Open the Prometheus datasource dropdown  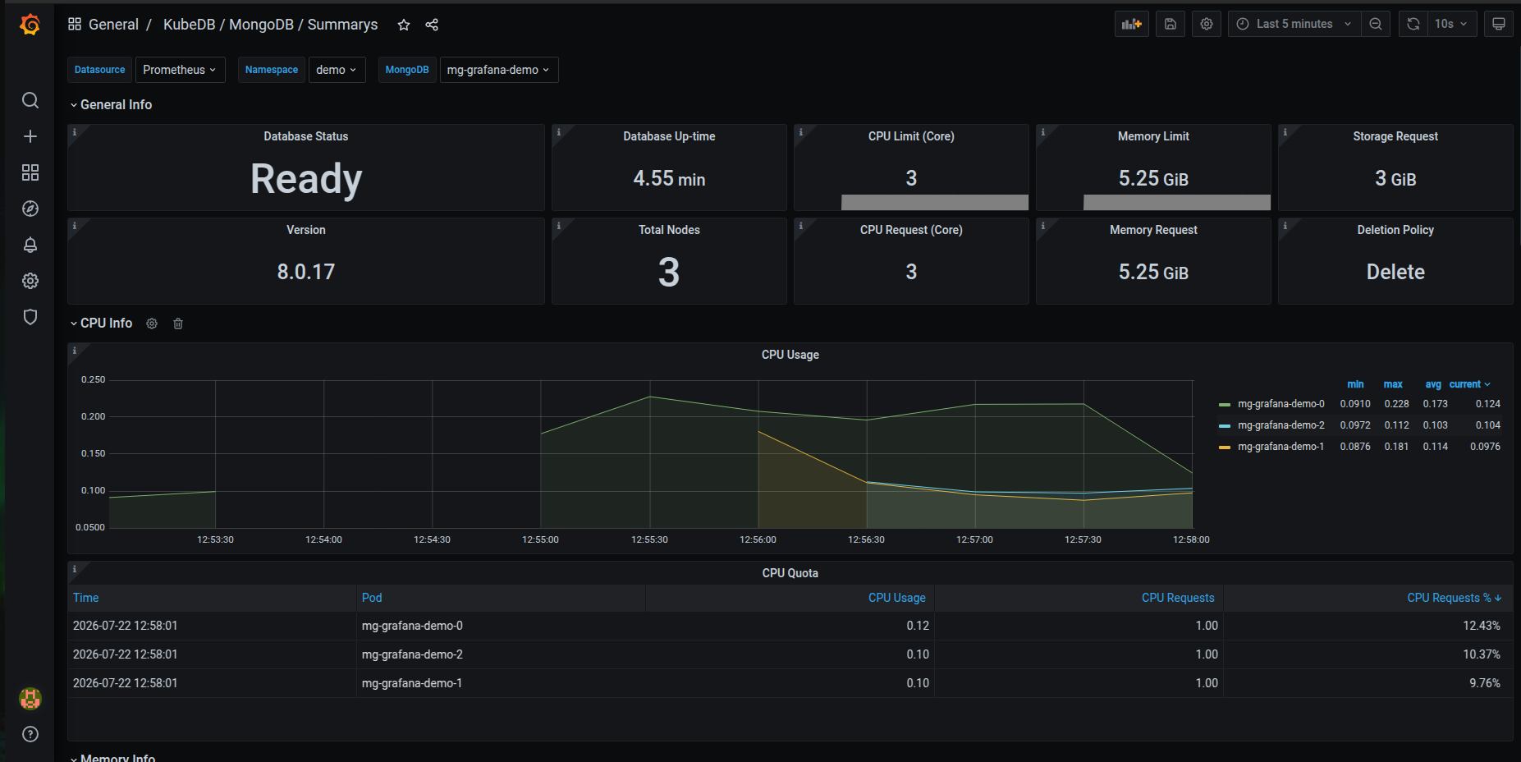click(180, 70)
